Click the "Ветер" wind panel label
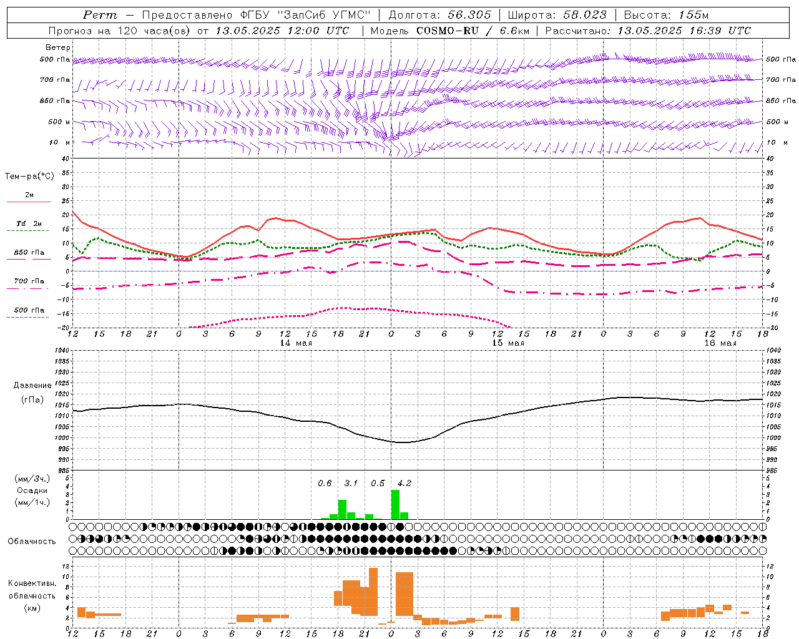 point(58,47)
